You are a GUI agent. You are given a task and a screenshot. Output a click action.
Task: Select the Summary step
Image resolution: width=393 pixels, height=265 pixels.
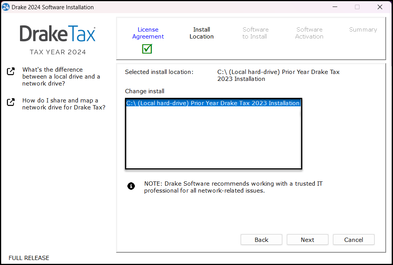(363, 30)
